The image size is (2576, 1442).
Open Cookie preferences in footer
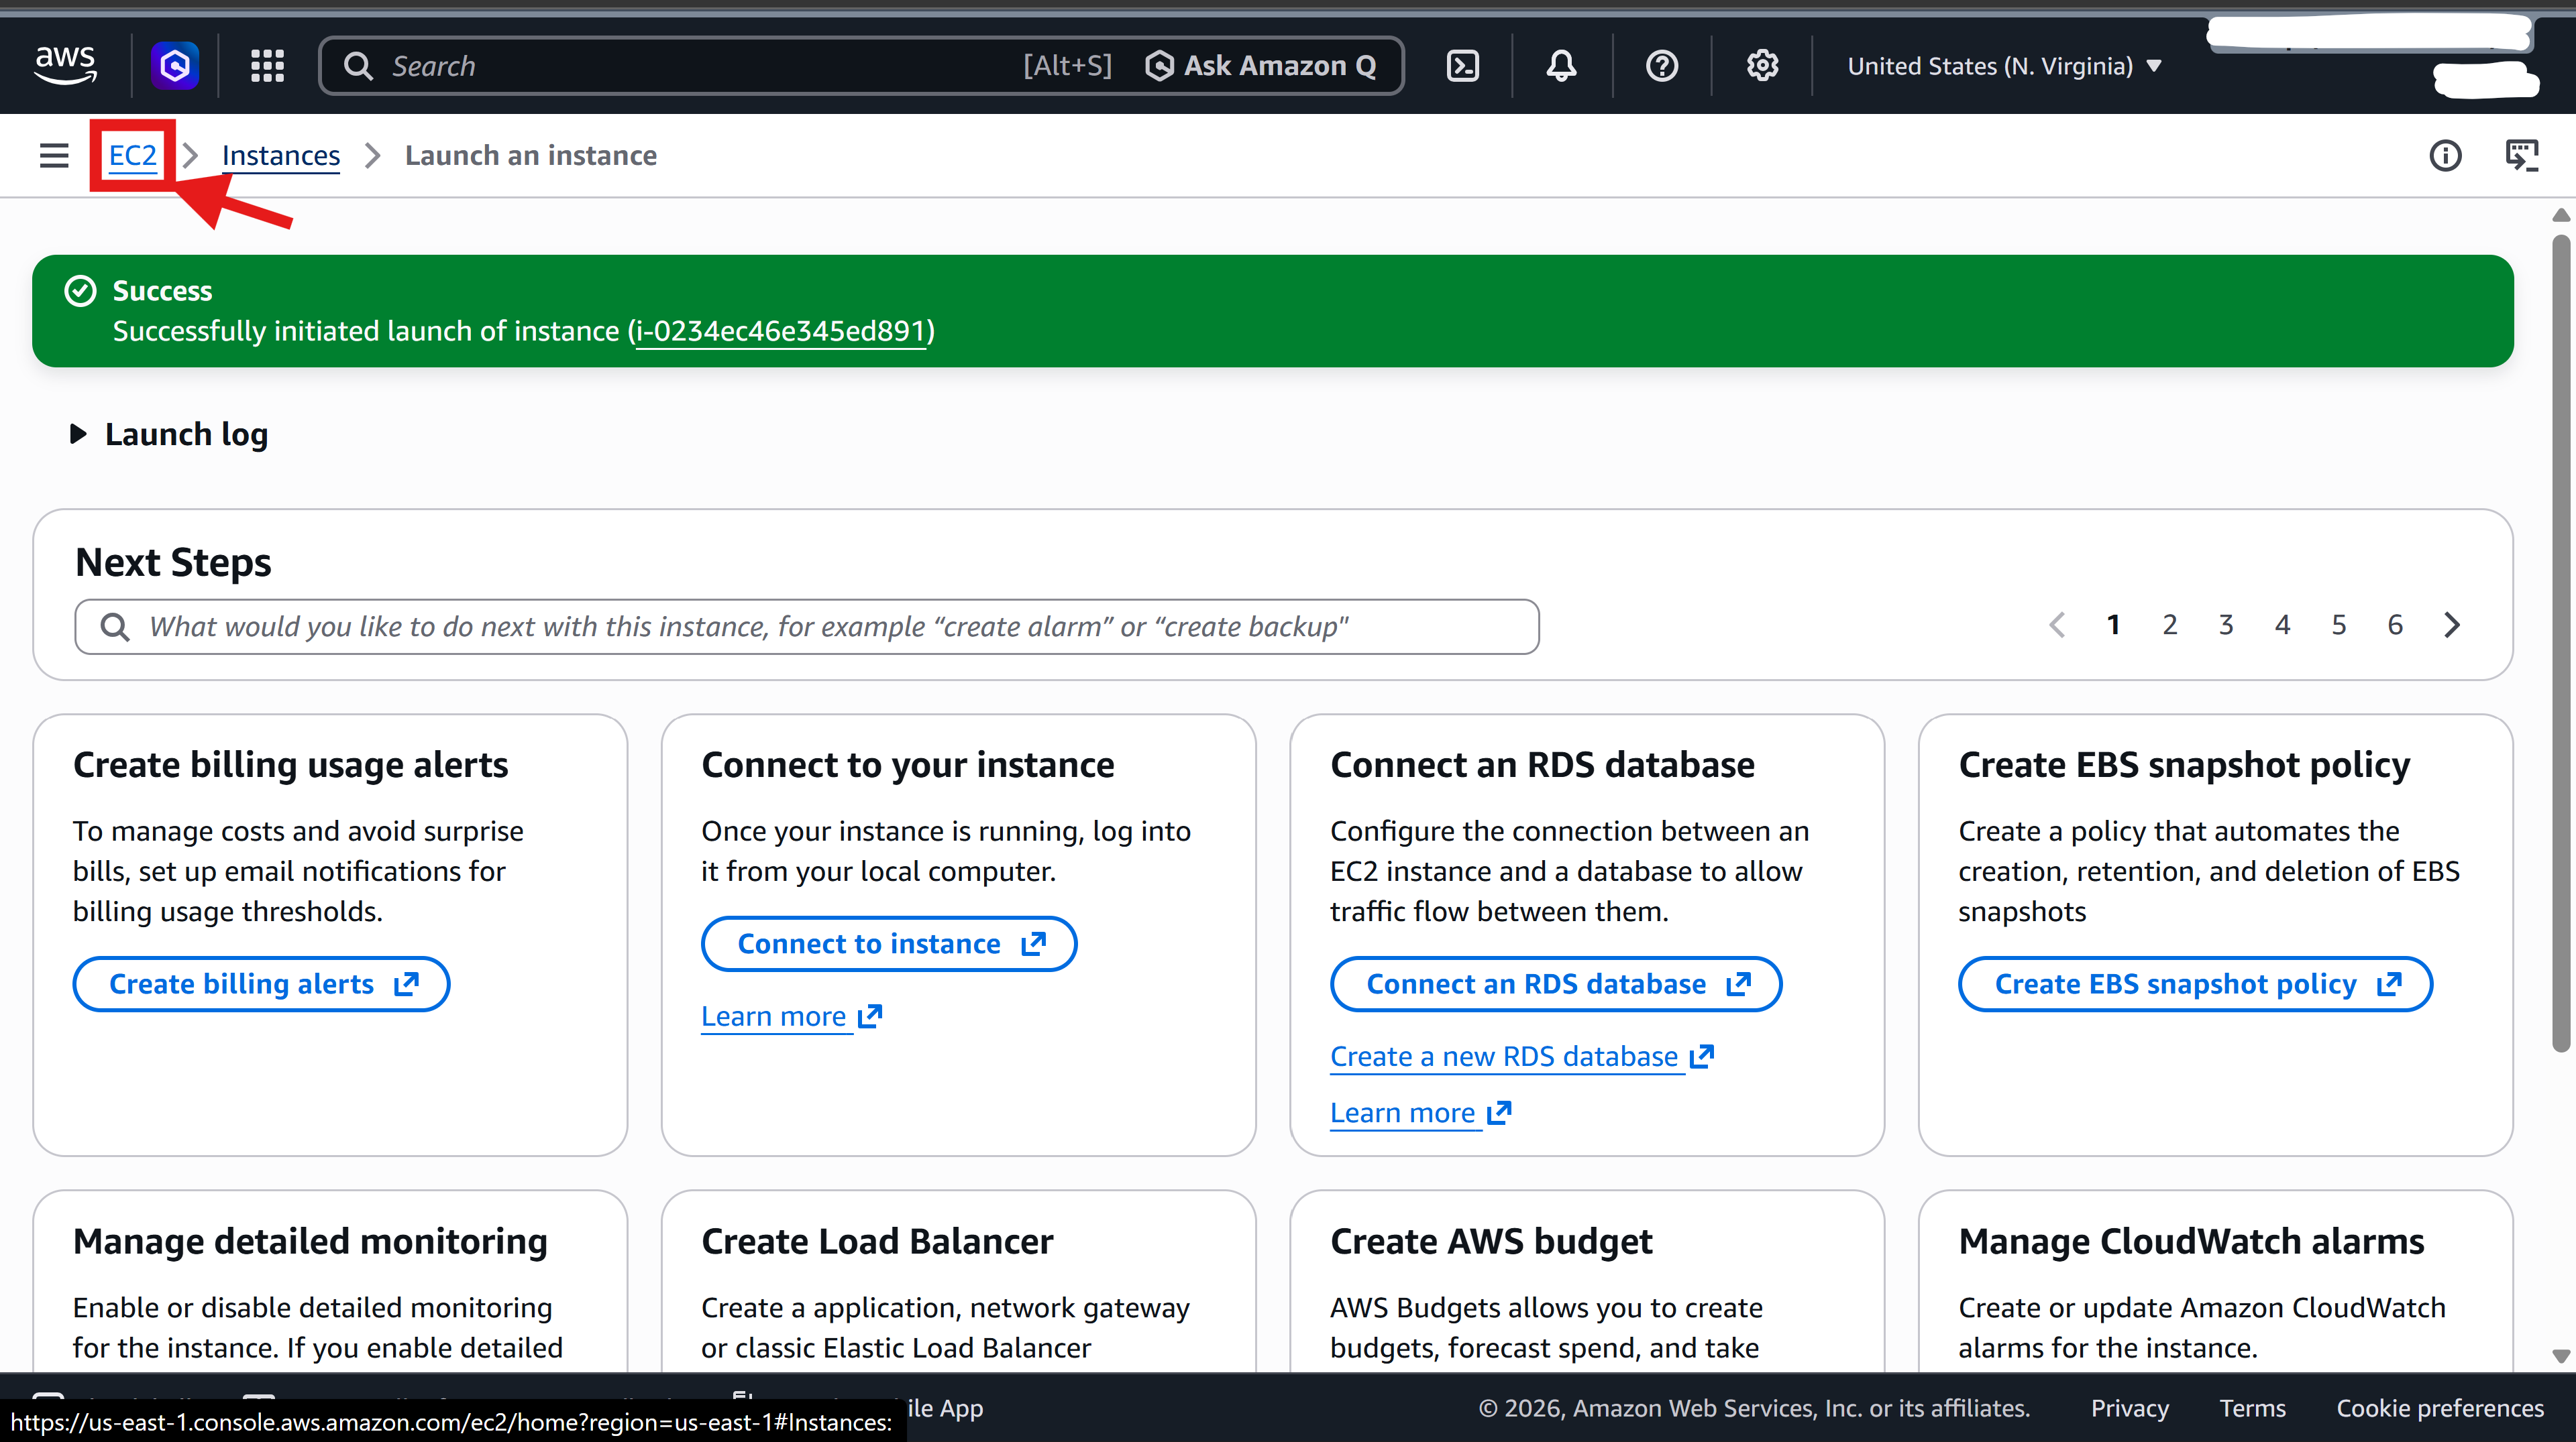(2439, 1408)
